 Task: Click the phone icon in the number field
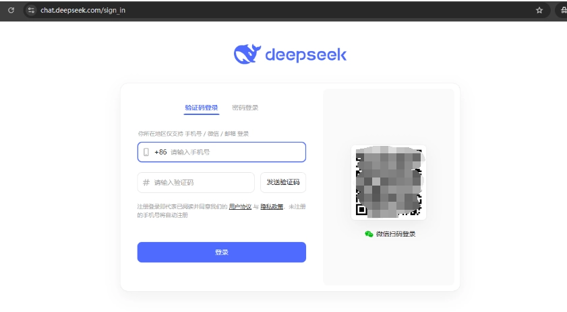146,153
